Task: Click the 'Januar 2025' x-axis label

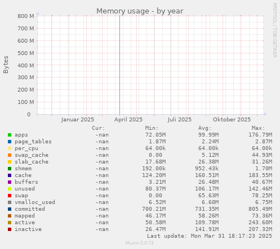Action: tap(78, 120)
